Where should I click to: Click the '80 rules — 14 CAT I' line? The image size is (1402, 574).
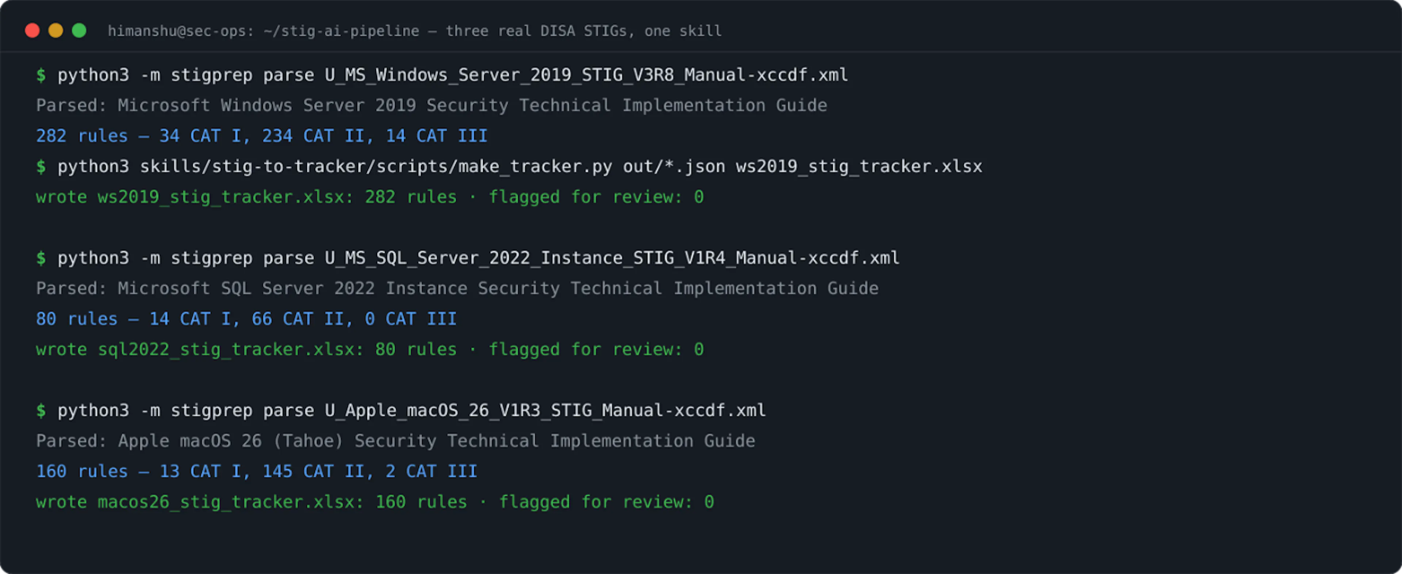246,318
